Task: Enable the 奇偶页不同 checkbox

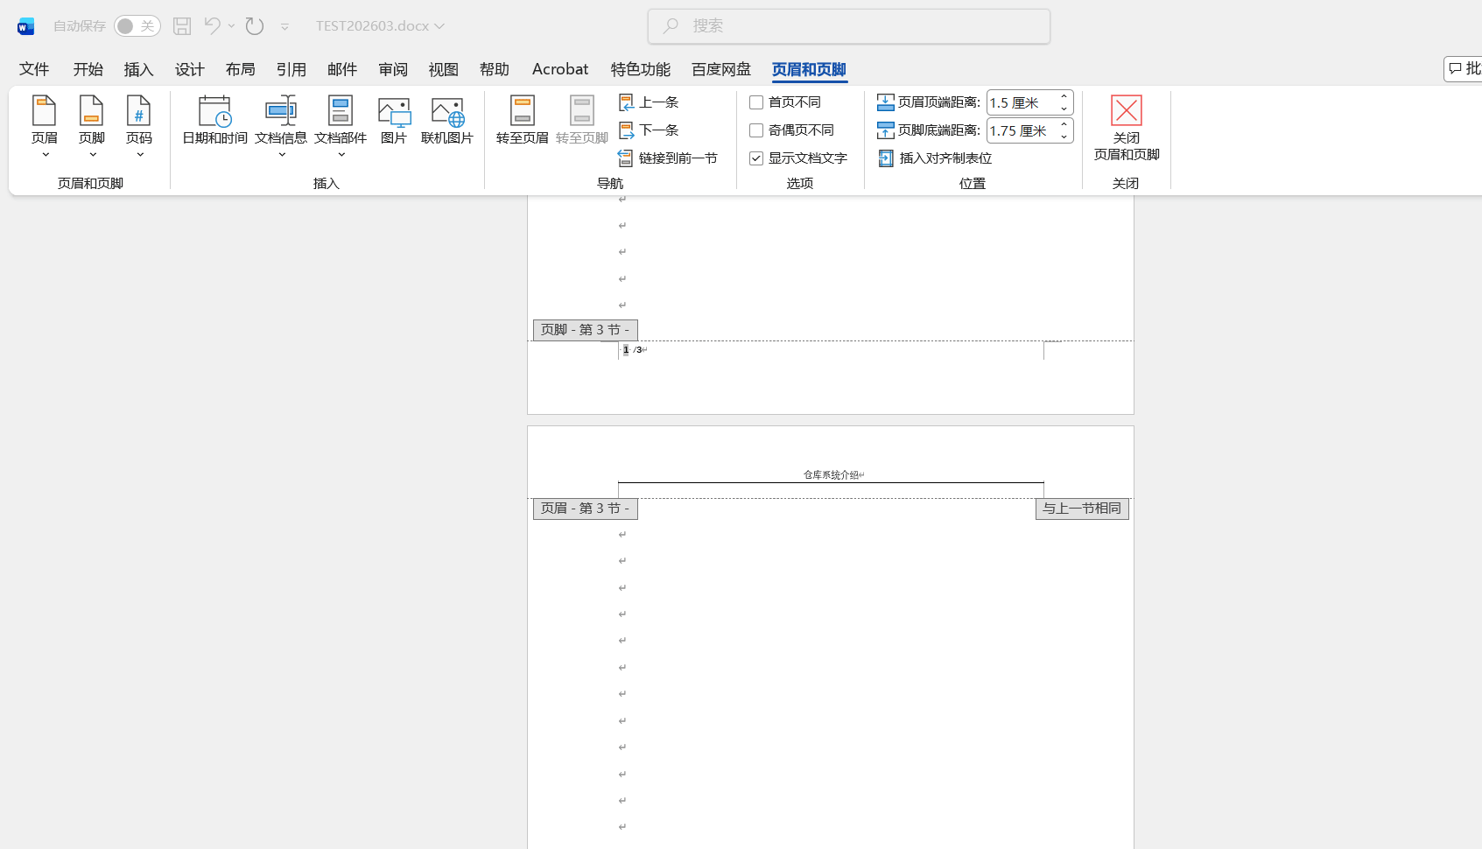Action: point(756,130)
